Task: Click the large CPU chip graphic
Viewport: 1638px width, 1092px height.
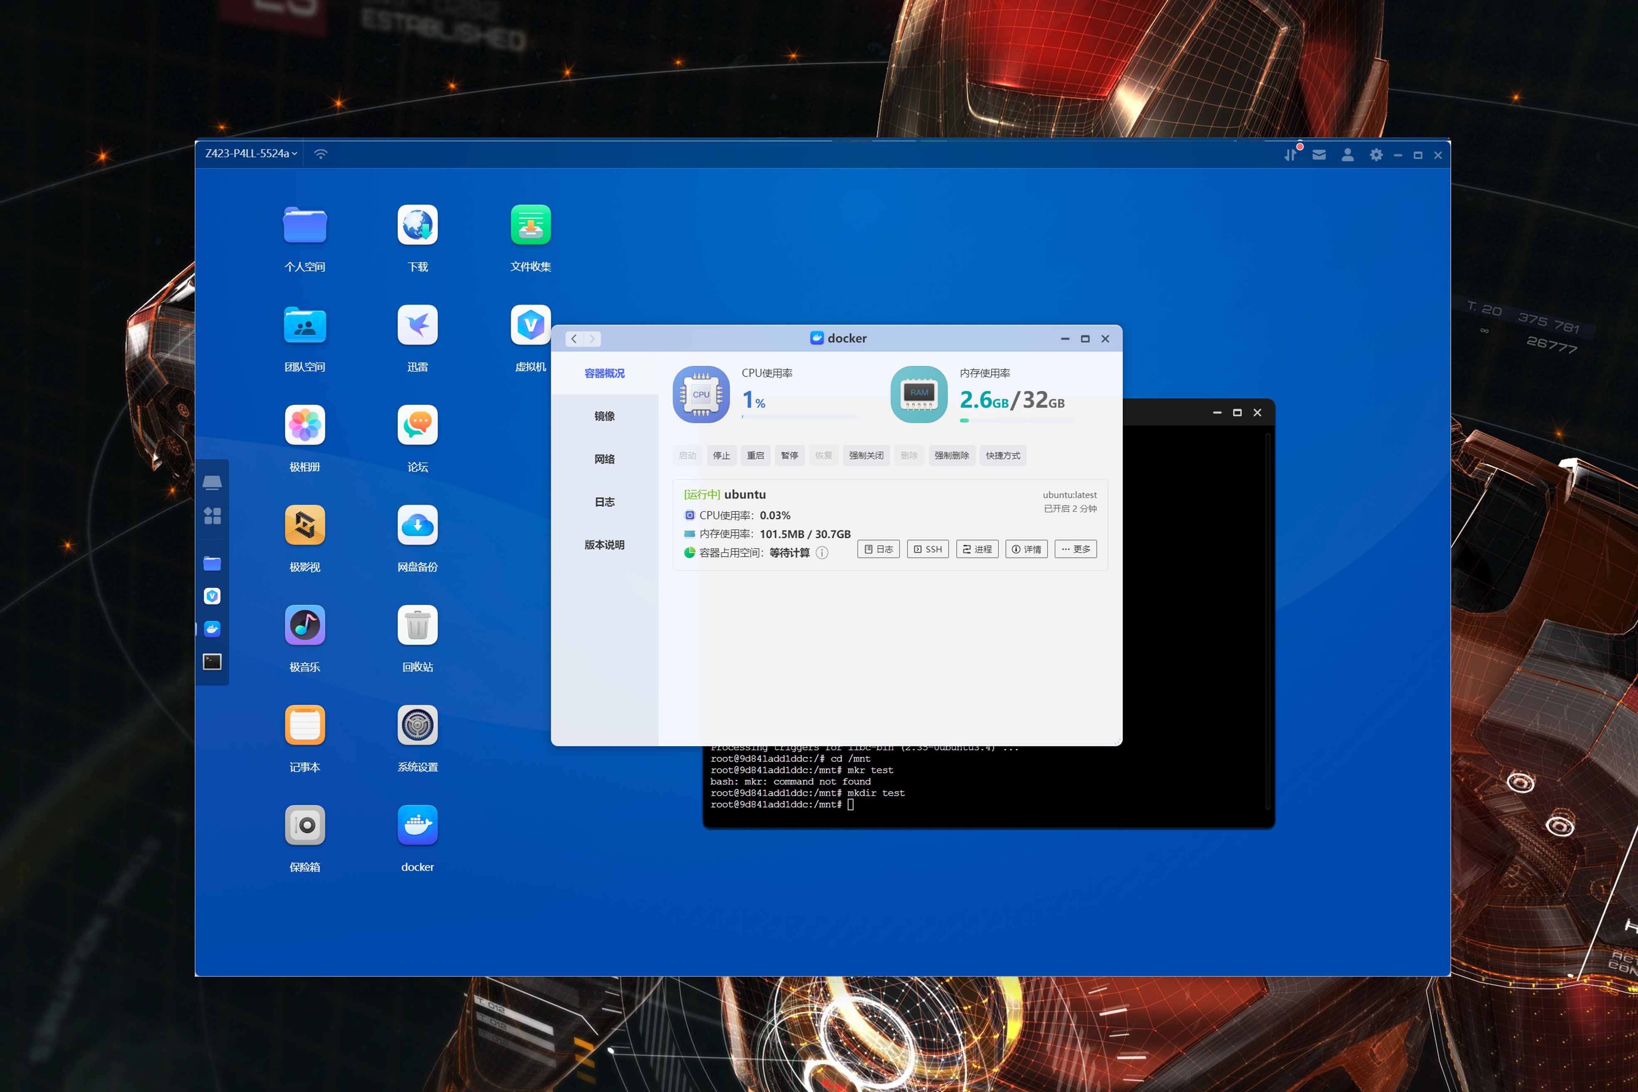Action: [x=701, y=394]
